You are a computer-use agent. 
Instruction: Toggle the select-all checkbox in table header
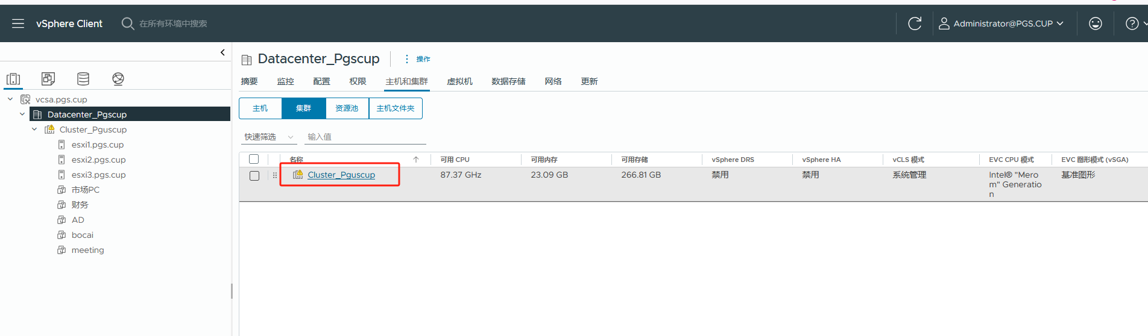tap(254, 159)
